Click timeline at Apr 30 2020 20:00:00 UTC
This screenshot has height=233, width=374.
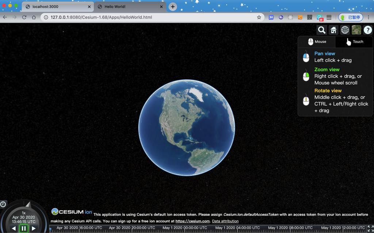pos(132,228)
